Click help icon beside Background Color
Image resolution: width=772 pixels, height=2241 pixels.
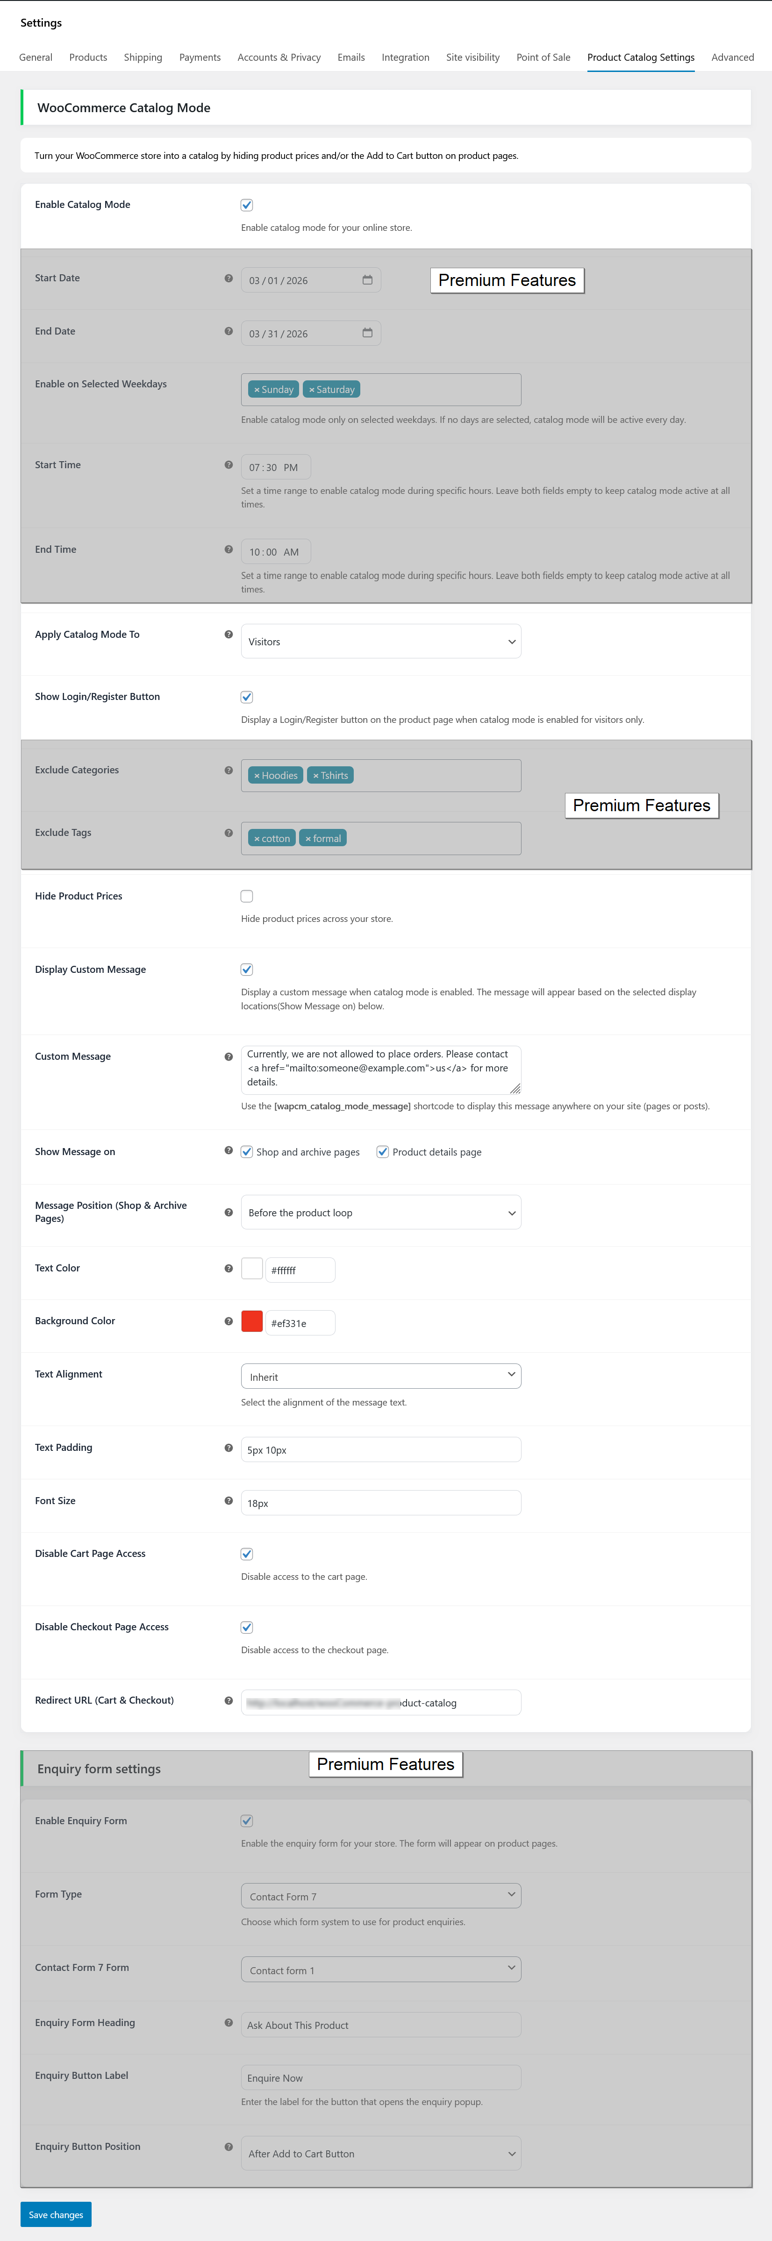[229, 1321]
